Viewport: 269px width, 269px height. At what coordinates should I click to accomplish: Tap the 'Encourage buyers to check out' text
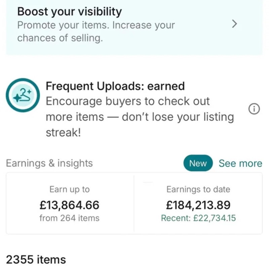pyautogui.click(x=127, y=102)
